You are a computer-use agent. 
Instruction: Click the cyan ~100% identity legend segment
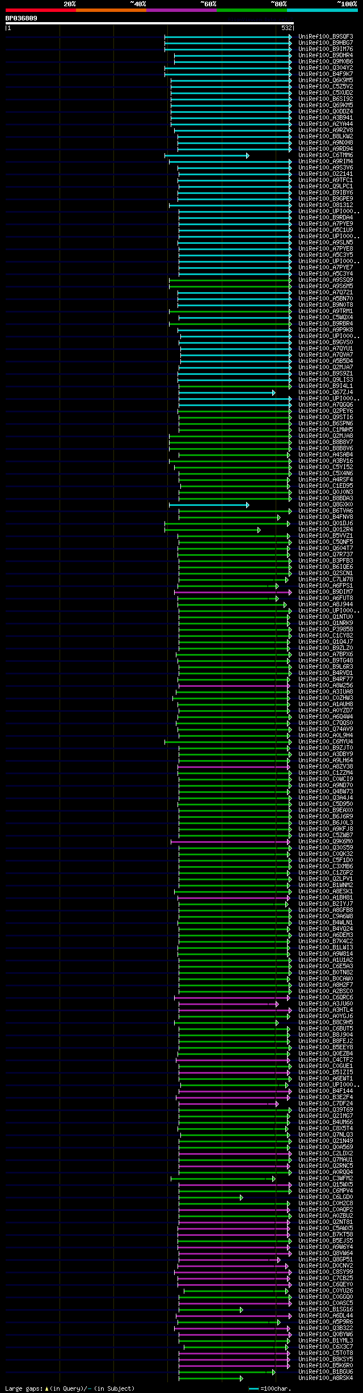click(322, 10)
